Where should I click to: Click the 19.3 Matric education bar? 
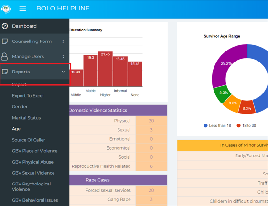(90, 71)
